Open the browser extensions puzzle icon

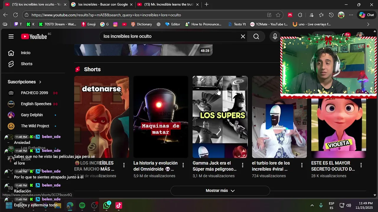pos(300,15)
